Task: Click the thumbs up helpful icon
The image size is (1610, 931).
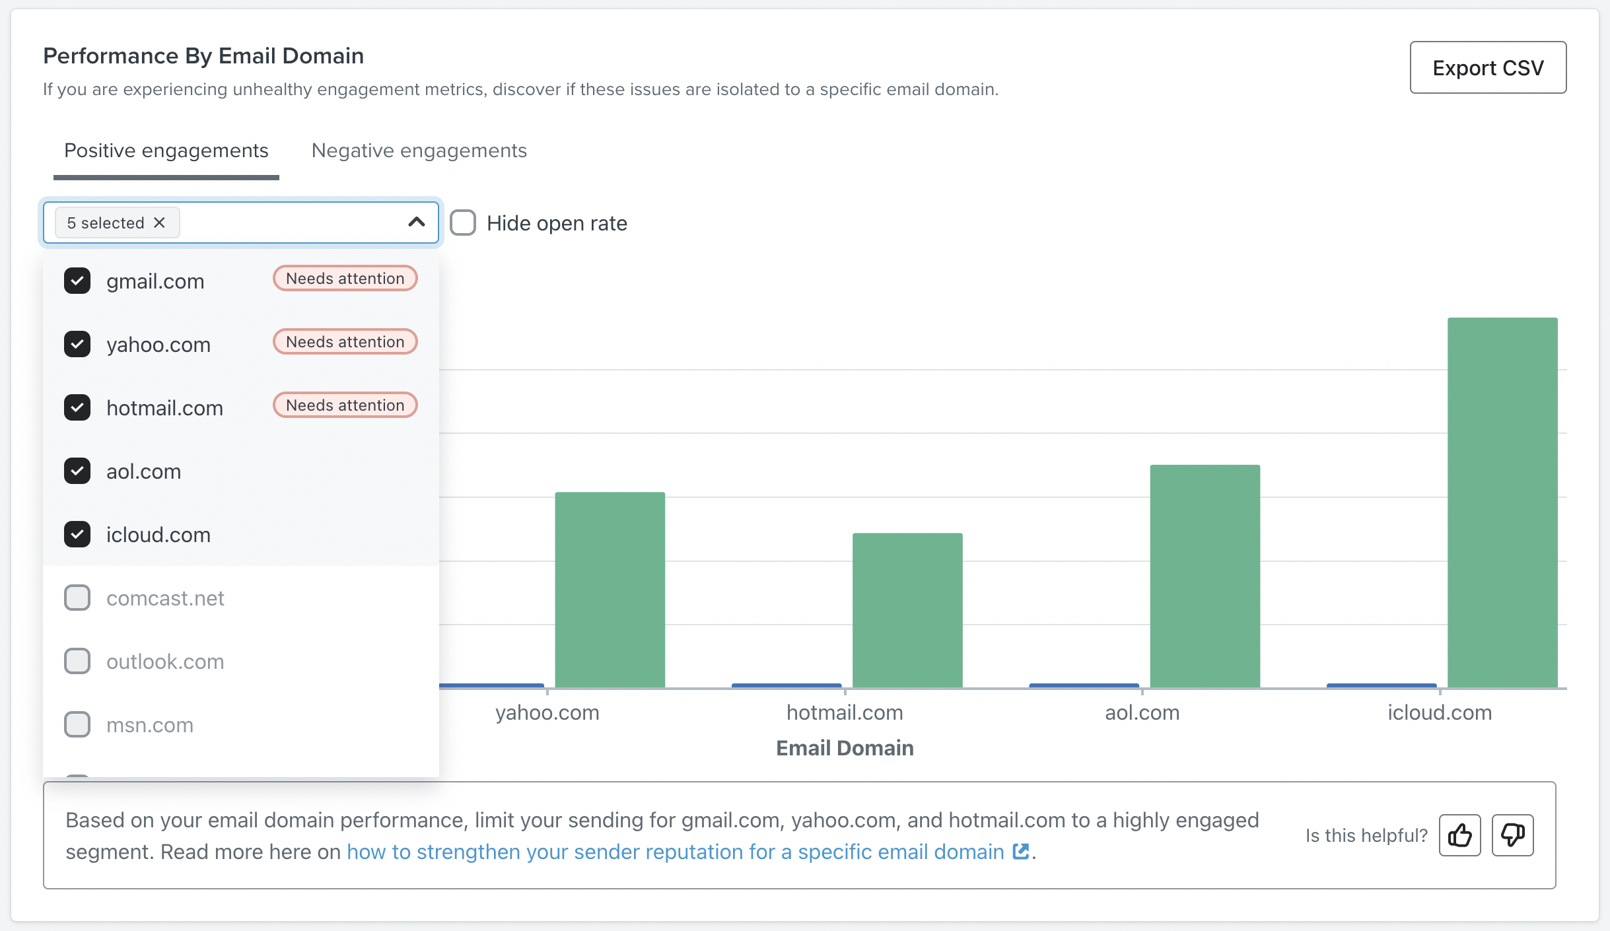Action: [1460, 835]
